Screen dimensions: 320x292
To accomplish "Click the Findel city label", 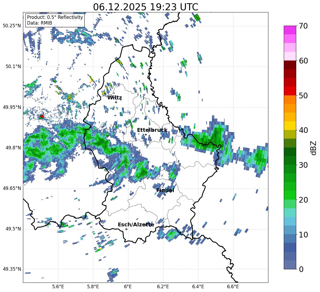I will (165, 190).
